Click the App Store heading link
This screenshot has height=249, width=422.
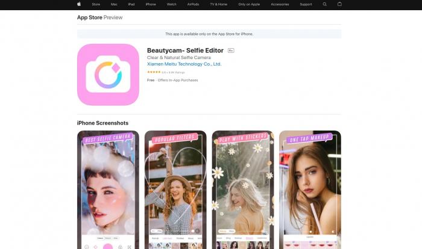[89, 17]
